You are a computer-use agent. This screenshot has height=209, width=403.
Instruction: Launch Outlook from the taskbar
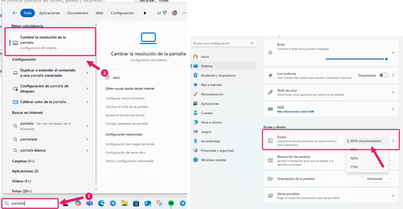click(x=148, y=203)
